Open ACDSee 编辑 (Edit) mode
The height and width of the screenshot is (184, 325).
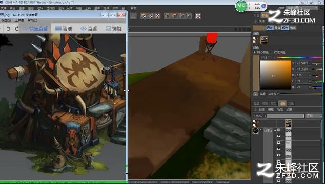click(x=113, y=29)
